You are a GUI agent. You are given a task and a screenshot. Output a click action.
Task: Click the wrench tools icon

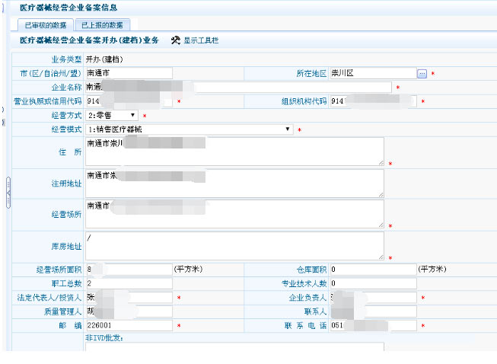(176, 40)
